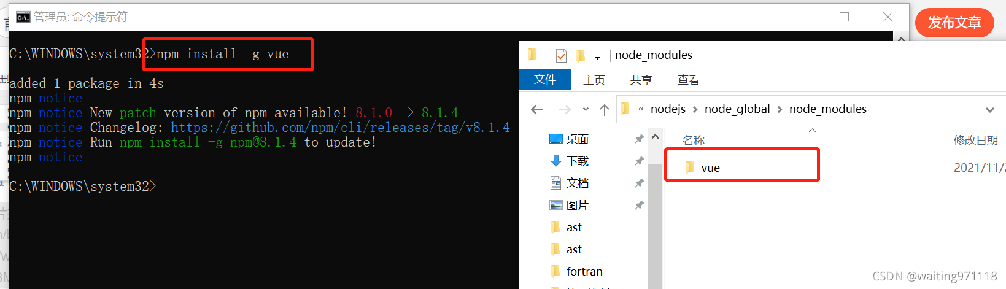Unpin 下载 via its pin icon
The width and height of the screenshot is (1006, 289).
click(639, 161)
